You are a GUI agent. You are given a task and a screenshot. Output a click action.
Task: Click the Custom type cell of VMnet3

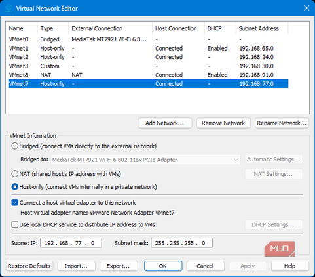click(x=50, y=66)
